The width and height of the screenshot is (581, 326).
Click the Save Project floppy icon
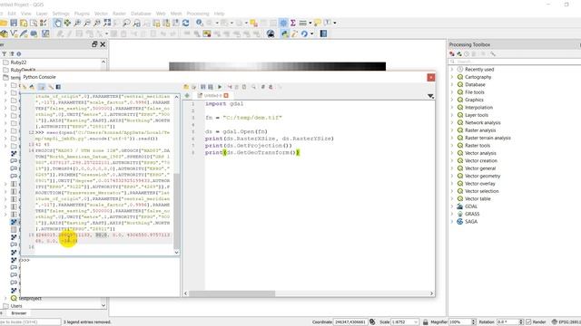pos(14,23)
